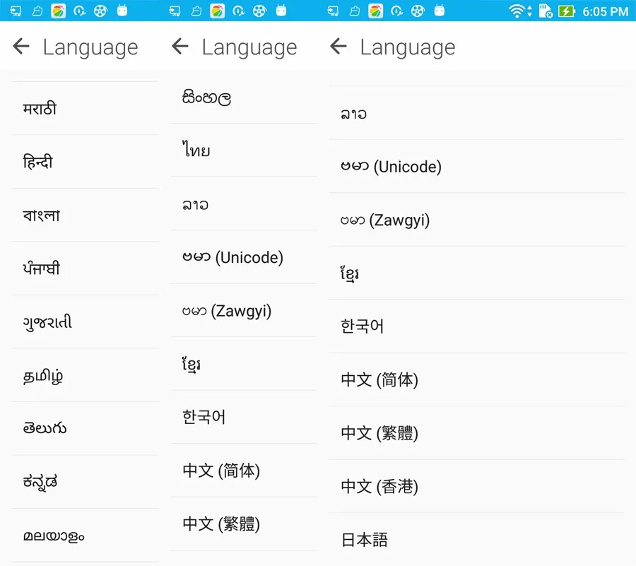This screenshot has width=636, height=566.
Task: Tap the SD card error icon
Action: point(546,11)
